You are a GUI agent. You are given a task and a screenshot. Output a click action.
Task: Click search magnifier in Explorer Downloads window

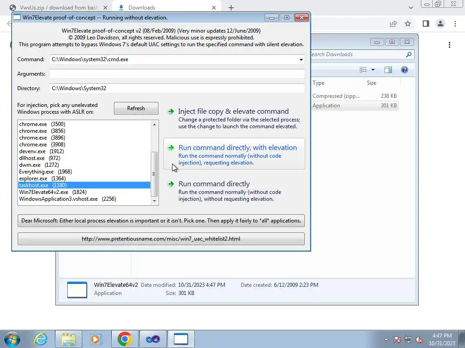(409, 54)
